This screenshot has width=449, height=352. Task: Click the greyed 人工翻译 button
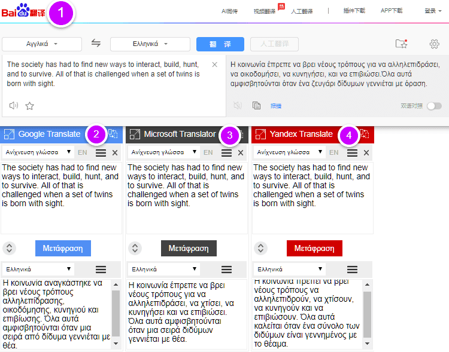pos(274,44)
